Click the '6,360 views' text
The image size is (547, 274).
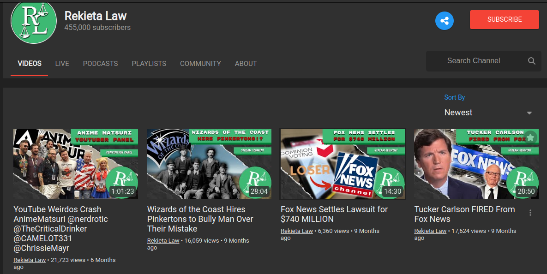click(x=333, y=231)
